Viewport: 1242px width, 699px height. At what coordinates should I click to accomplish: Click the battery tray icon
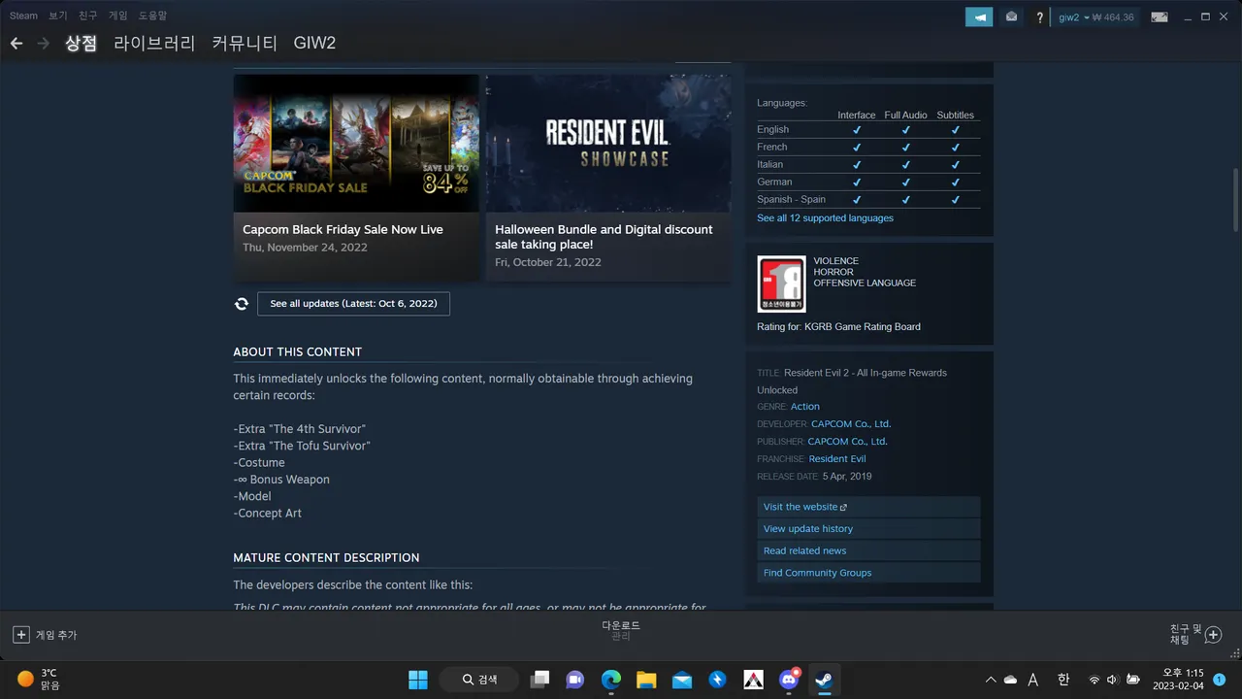(1132, 680)
